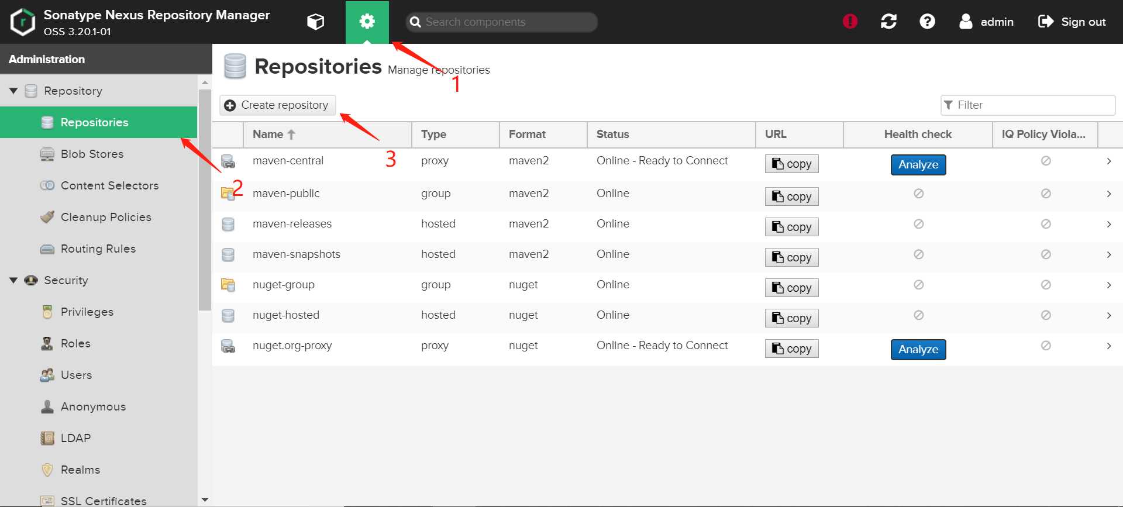Open maven-public row chevron

[x=1109, y=194]
